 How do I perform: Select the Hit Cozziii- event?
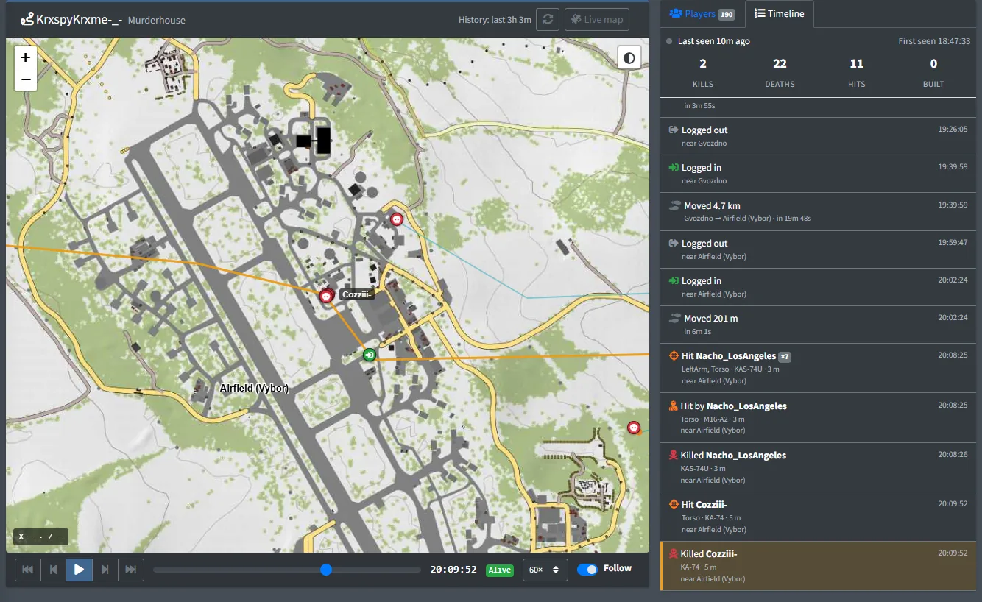point(818,517)
